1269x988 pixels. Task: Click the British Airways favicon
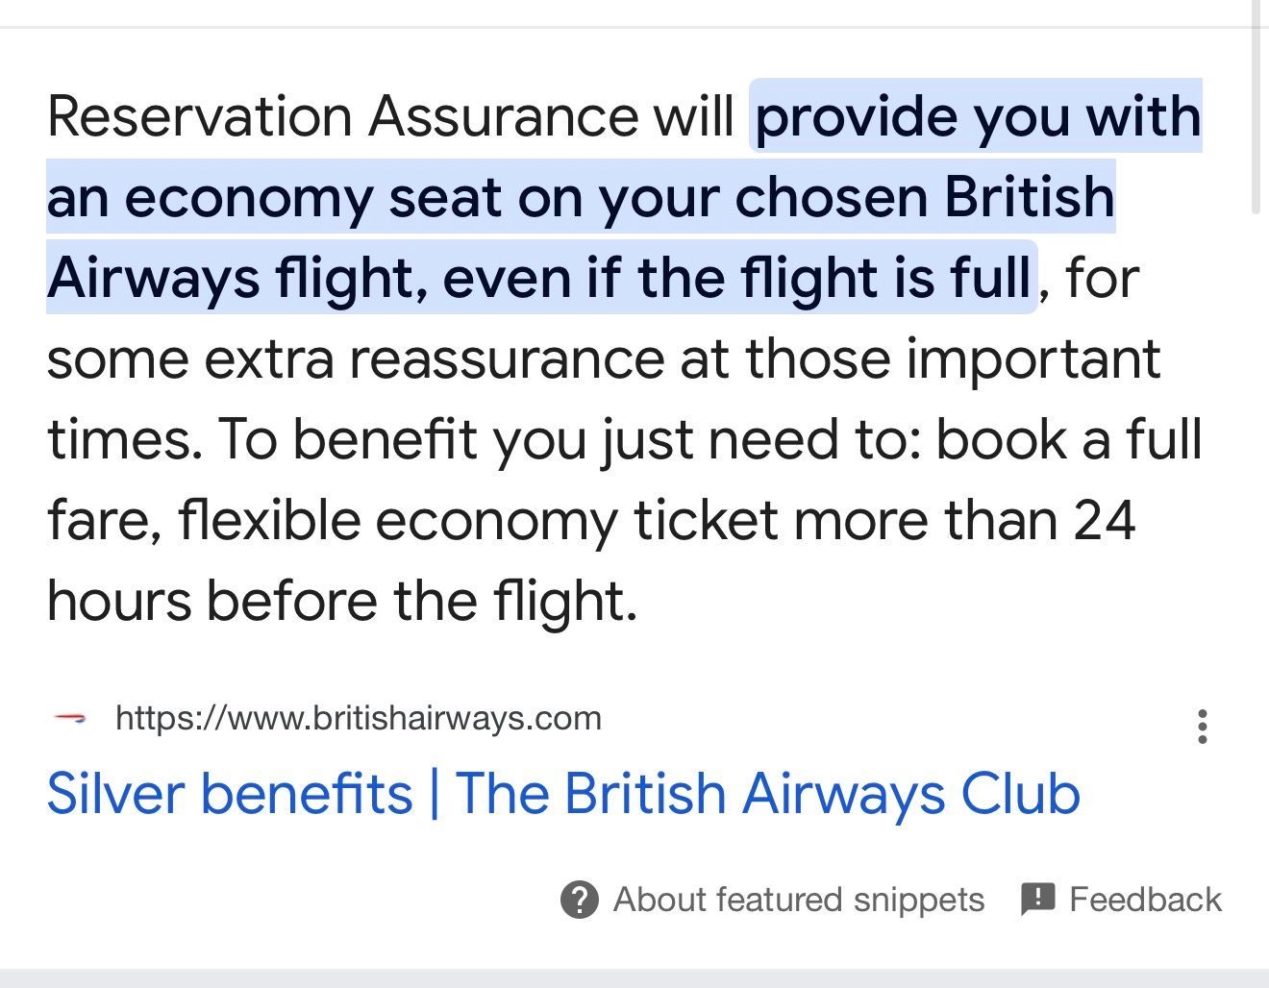coord(69,718)
